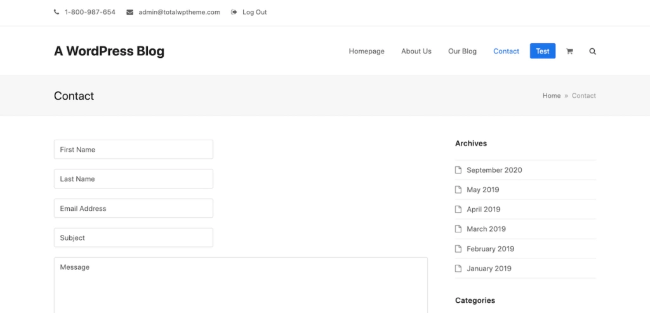Click the Log Out link
The height and width of the screenshot is (313, 650).
(x=255, y=12)
